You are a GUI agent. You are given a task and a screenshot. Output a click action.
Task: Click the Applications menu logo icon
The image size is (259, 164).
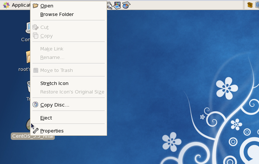(6, 5)
